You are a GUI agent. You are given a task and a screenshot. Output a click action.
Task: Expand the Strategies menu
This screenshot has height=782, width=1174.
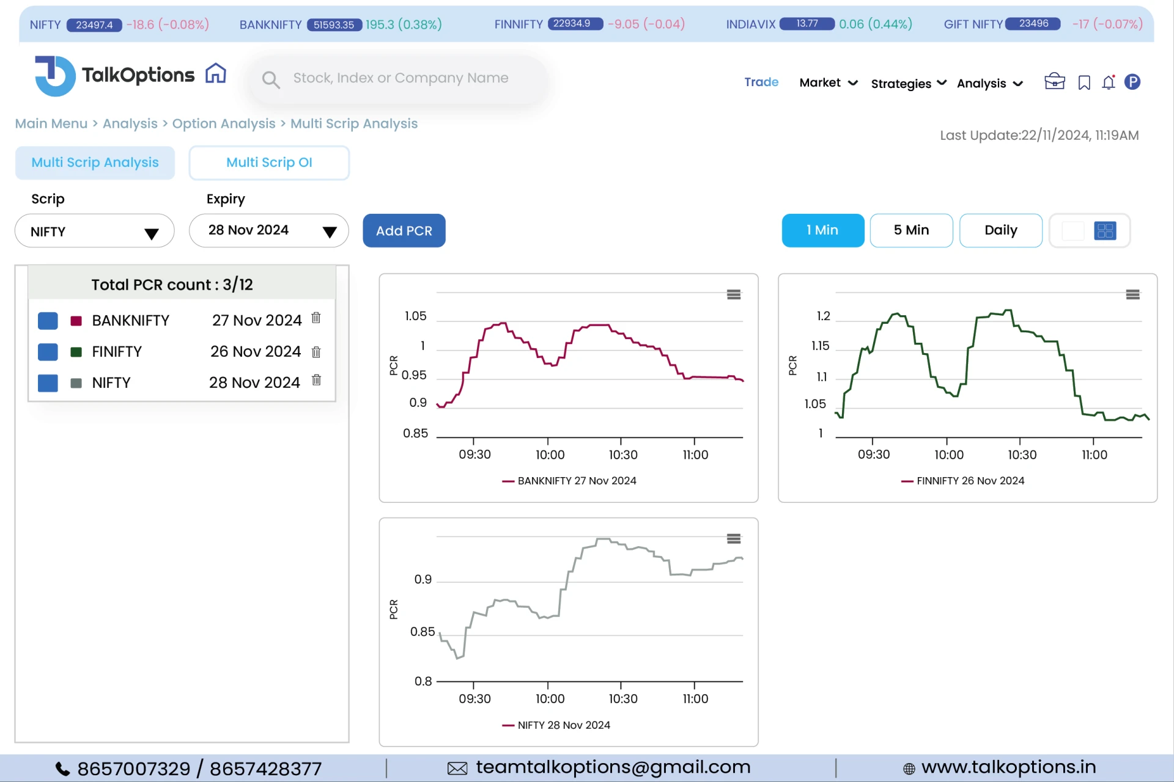pos(908,83)
